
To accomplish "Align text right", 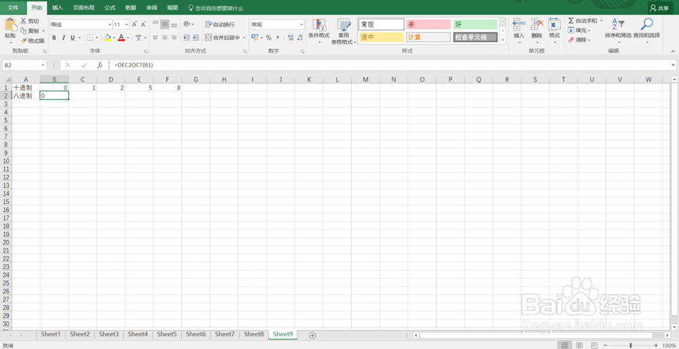I will [x=174, y=37].
